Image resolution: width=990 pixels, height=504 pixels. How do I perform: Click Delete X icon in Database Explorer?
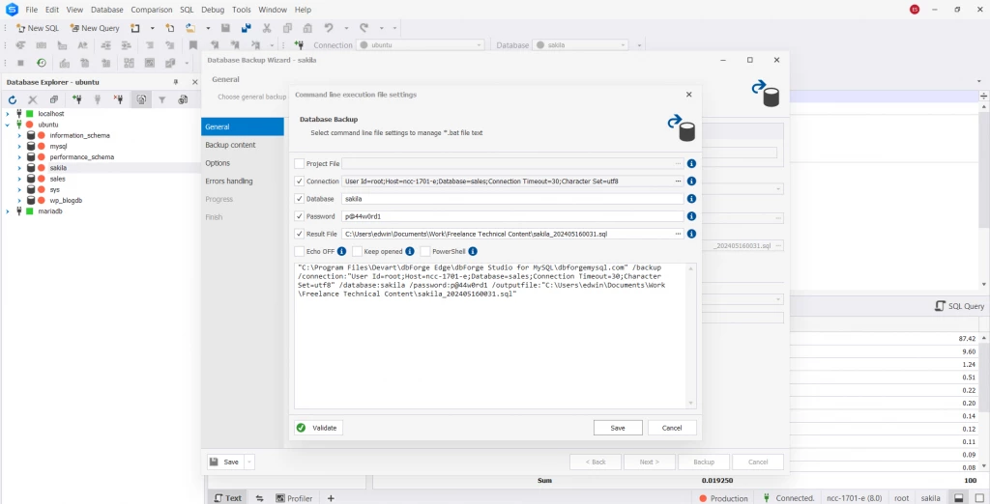pyautogui.click(x=33, y=99)
